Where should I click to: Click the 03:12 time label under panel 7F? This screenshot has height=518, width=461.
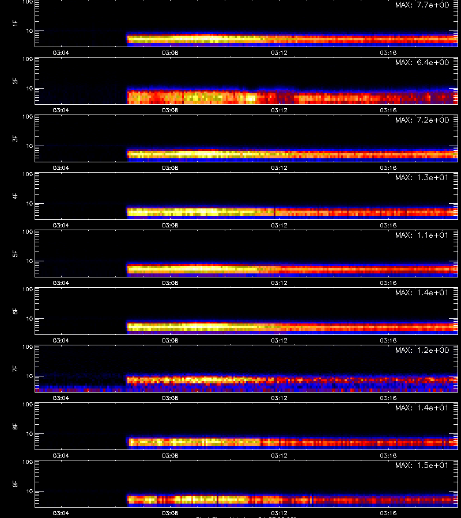(279, 398)
